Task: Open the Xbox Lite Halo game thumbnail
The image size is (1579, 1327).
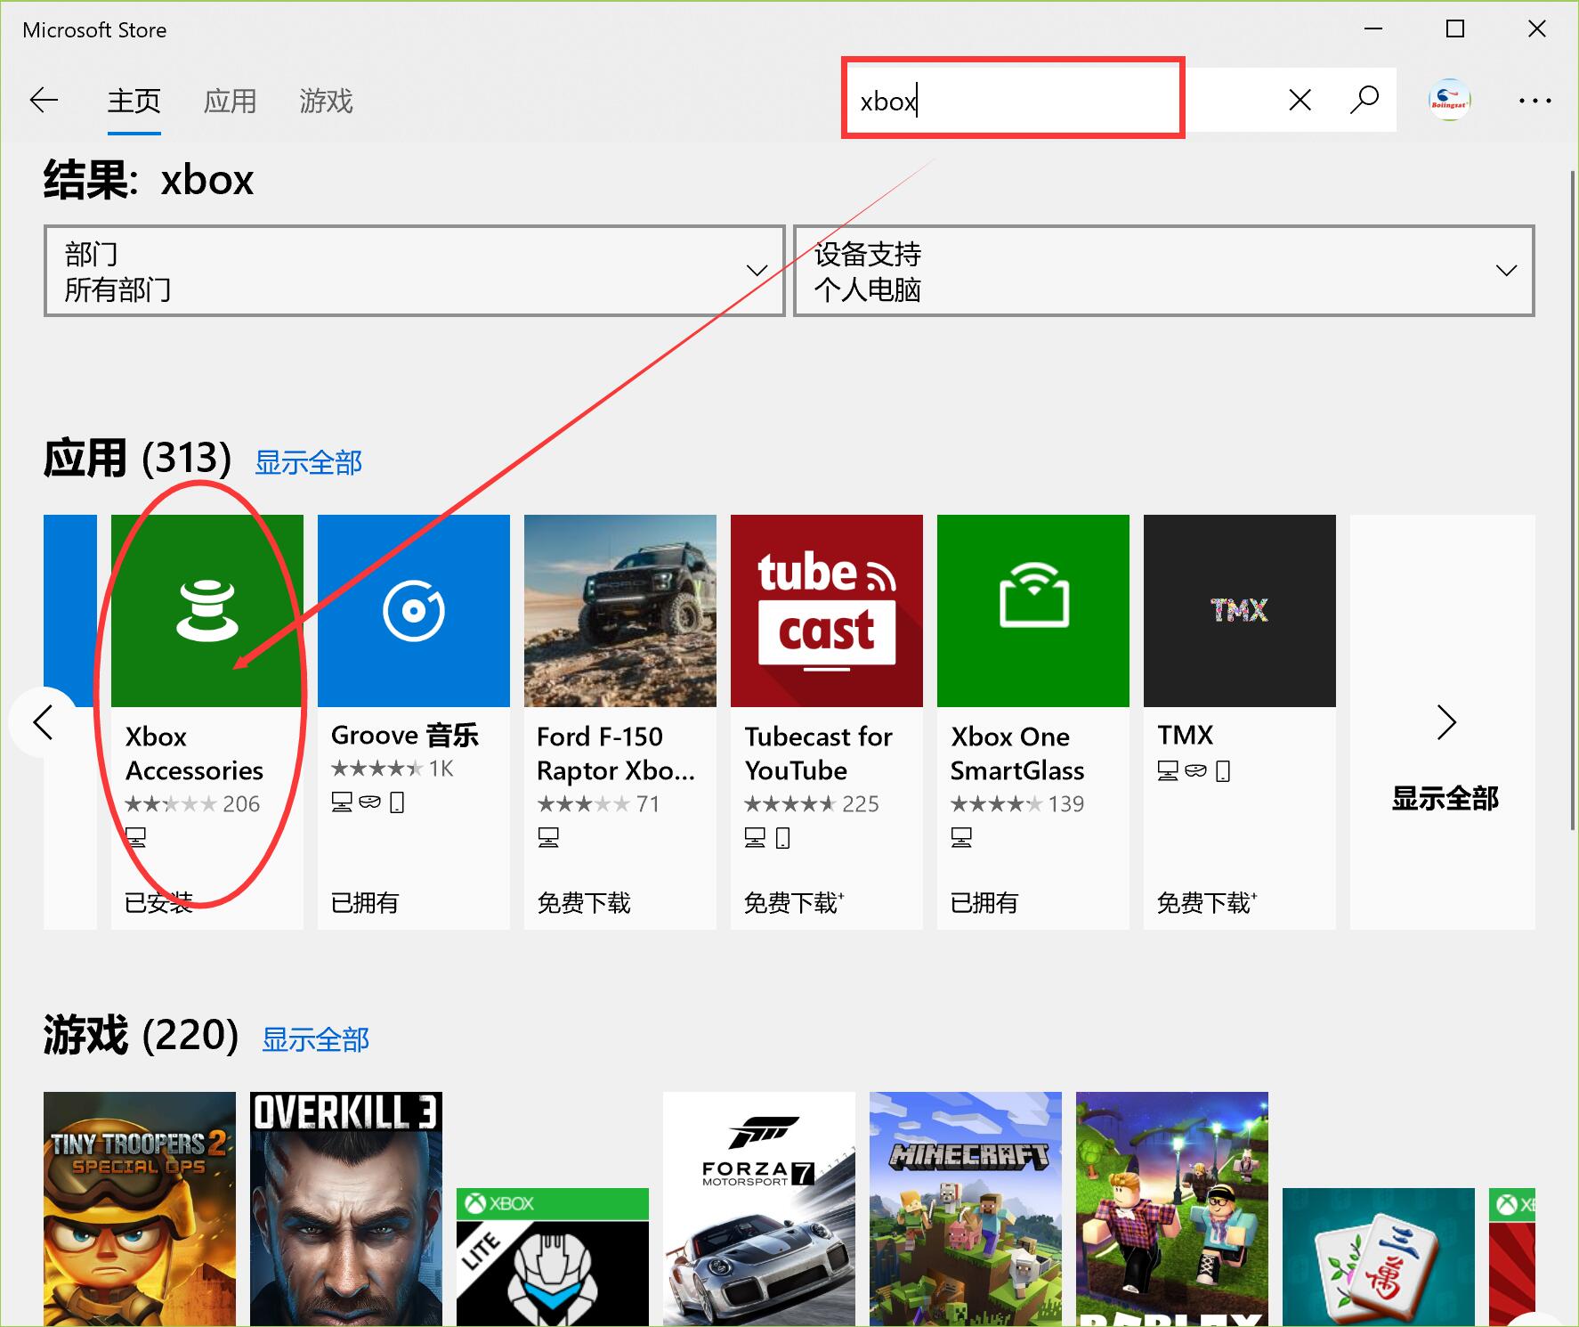Action: tap(553, 1257)
